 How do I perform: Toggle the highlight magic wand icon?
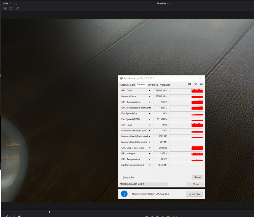17,9
